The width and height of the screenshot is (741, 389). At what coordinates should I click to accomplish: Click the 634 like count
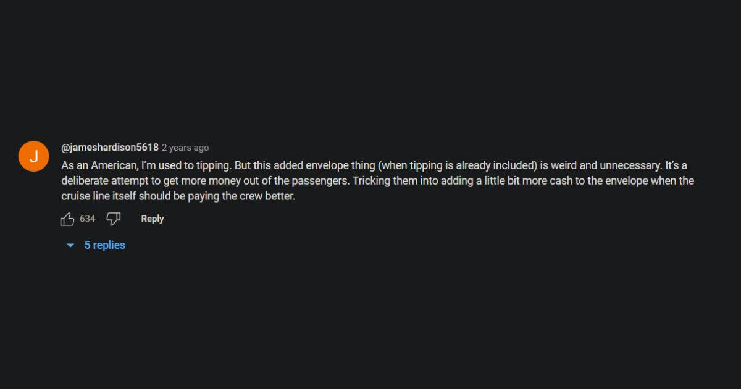coord(88,219)
